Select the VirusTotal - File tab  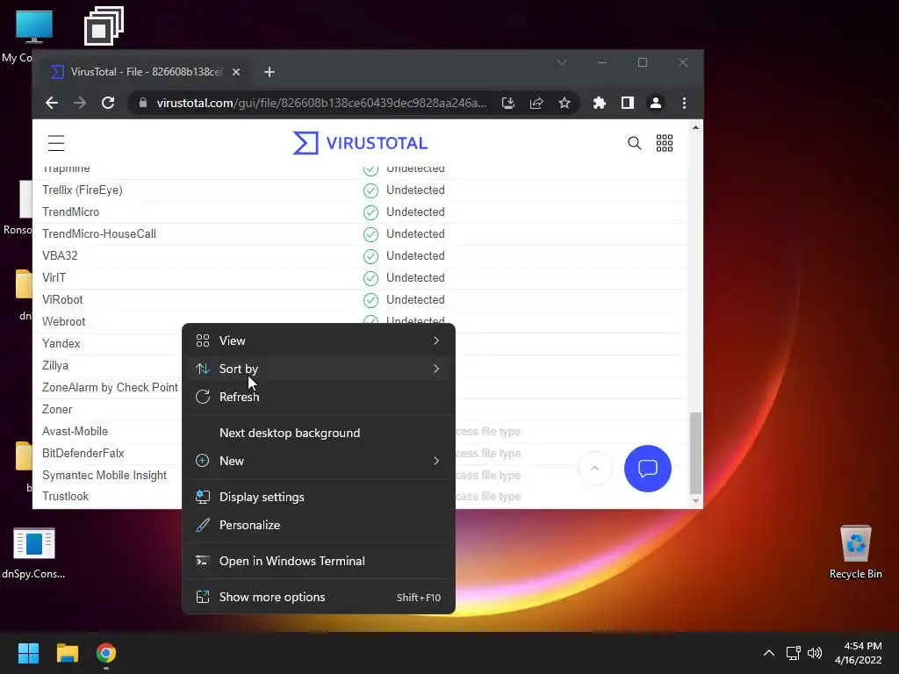145,72
